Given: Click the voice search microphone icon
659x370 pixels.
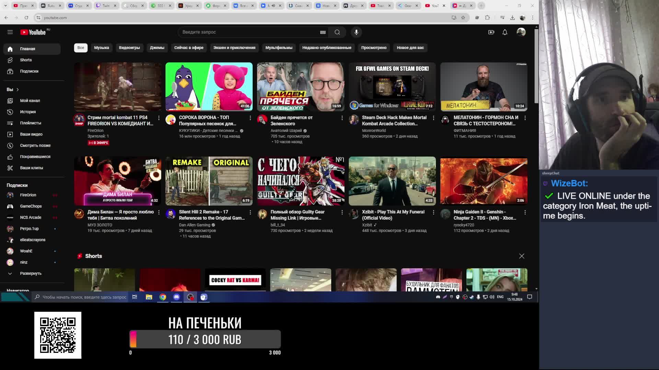Looking at the screenshot, I should (x=356, y=32).
